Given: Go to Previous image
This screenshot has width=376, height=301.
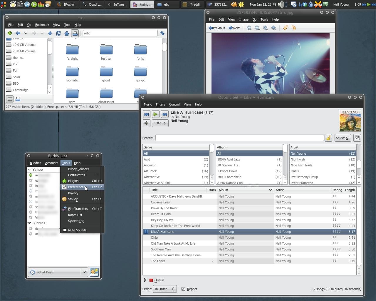Looking at the screenshot, I should 216,28.
